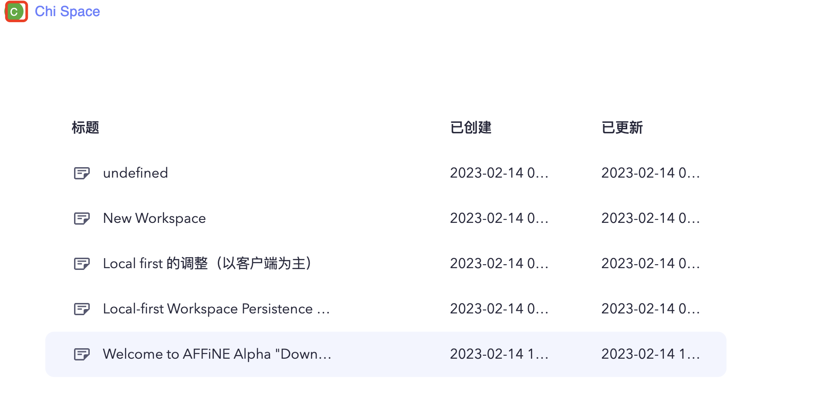The height and width of the screenshot is (397, 818).
Task: Click the green Chi Space workspace avatar
Action: [16, 12]
